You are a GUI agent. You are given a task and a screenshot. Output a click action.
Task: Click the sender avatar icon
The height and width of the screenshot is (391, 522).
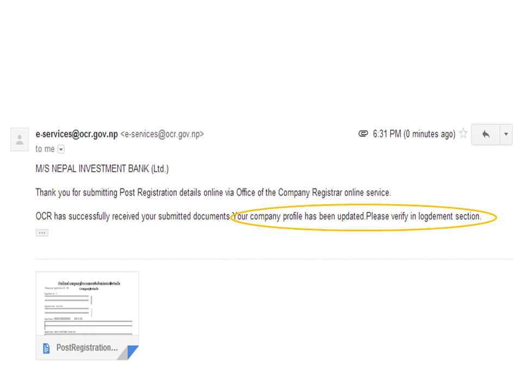[x=20, y=140]
